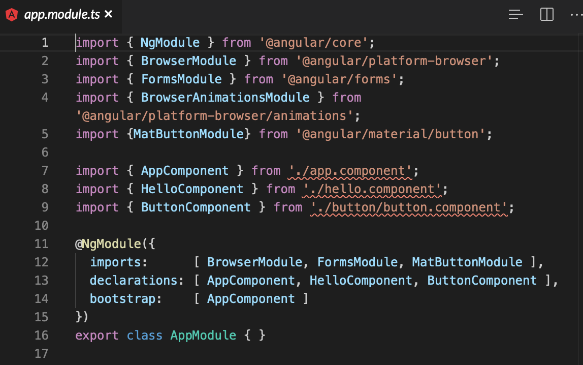
Task: Click the 'bootstrap:' property key
Action: [125, 299]
